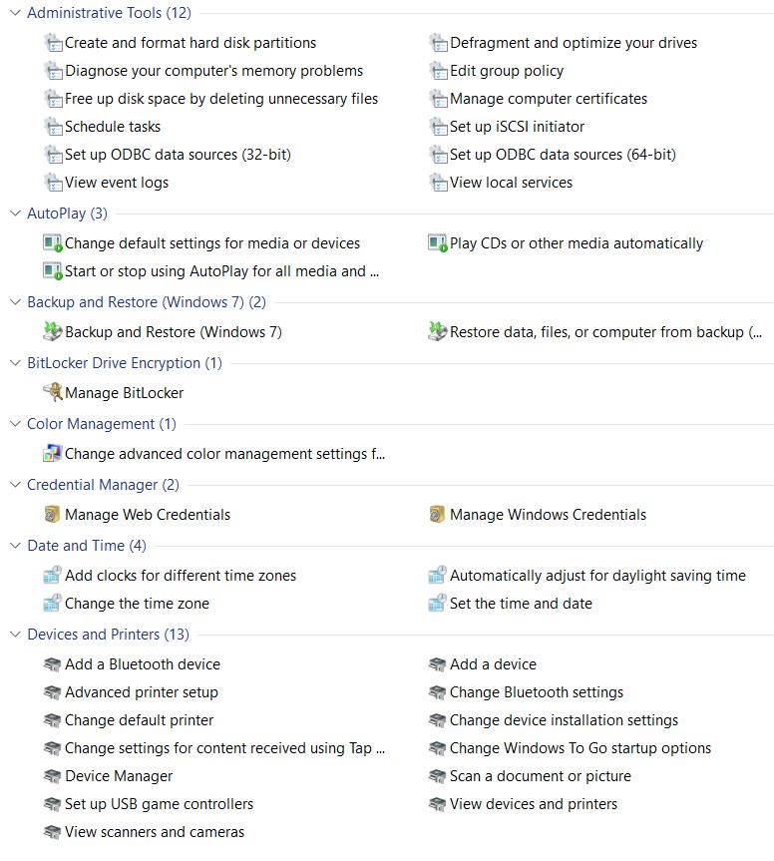
Task: Click the color management settings icon
Action: click(53, 453)
